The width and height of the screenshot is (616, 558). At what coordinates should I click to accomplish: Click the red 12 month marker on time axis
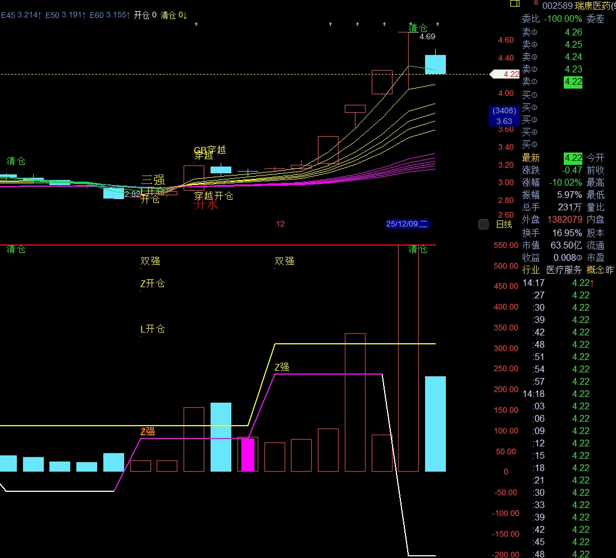coord(280,224)
